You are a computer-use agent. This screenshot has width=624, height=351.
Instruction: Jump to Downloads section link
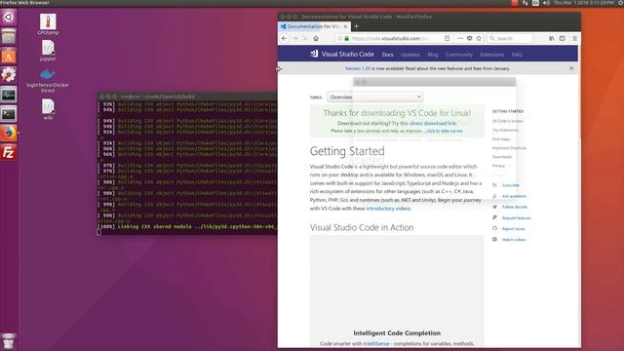[x=502, y=157]
